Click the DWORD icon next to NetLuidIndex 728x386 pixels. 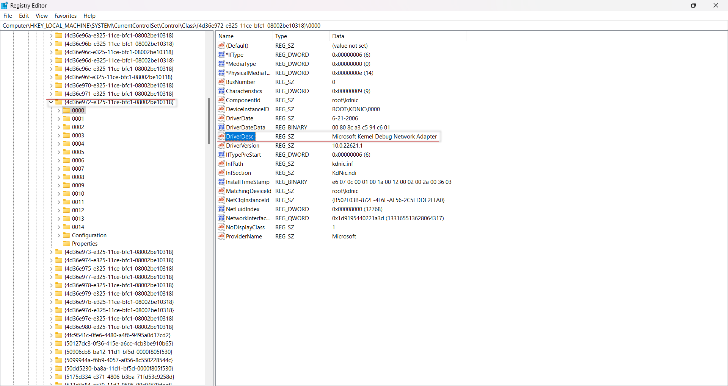[221, 209]
